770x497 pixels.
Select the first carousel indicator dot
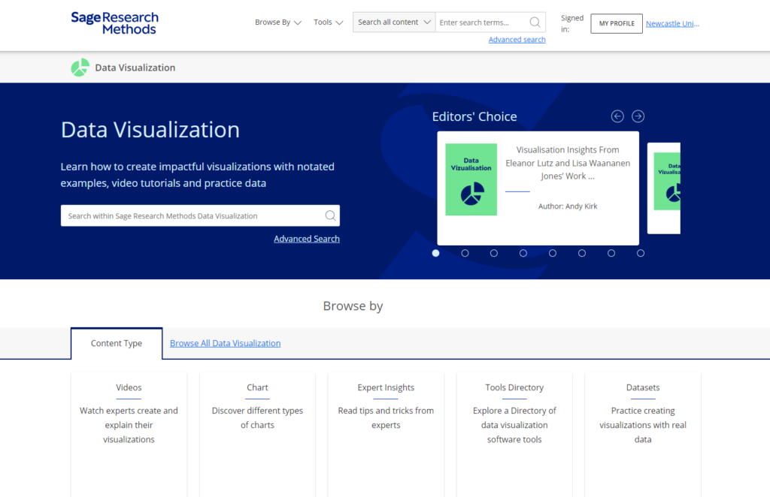[x=435, y=253]
